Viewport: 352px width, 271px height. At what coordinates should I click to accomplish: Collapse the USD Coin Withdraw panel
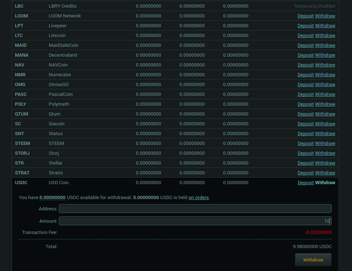[325, 183]
